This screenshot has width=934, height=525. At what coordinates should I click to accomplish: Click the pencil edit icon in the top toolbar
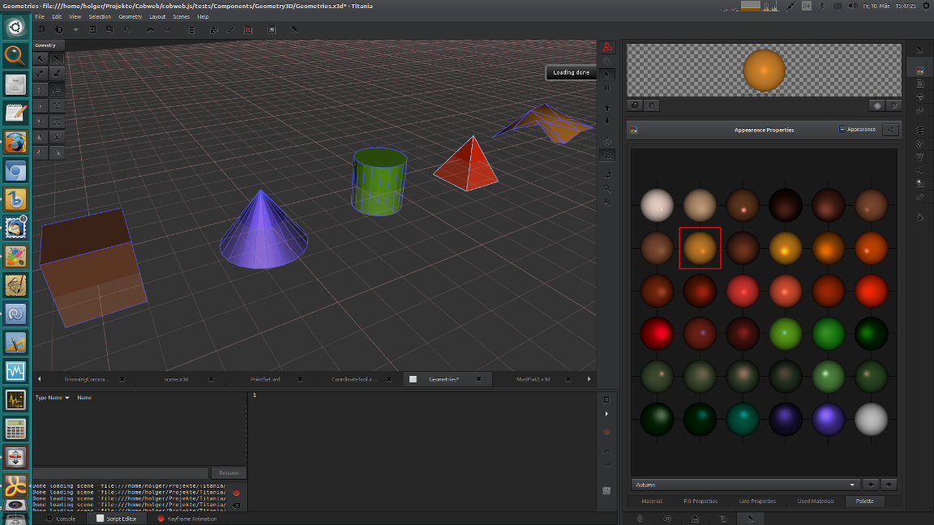pos(230,30)
